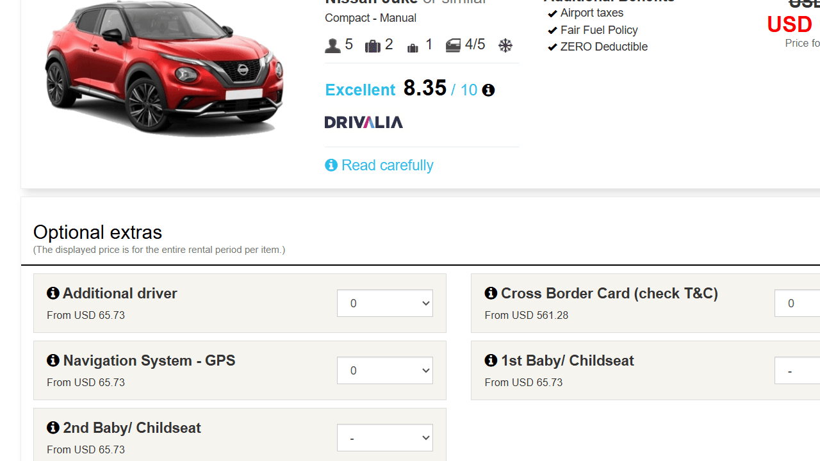Image resolution: width=820 pixels, height=461 pixels.
Task: Open the 2nd Baby/Childseat quantity dropdown
Action: [x=384, y=438]
